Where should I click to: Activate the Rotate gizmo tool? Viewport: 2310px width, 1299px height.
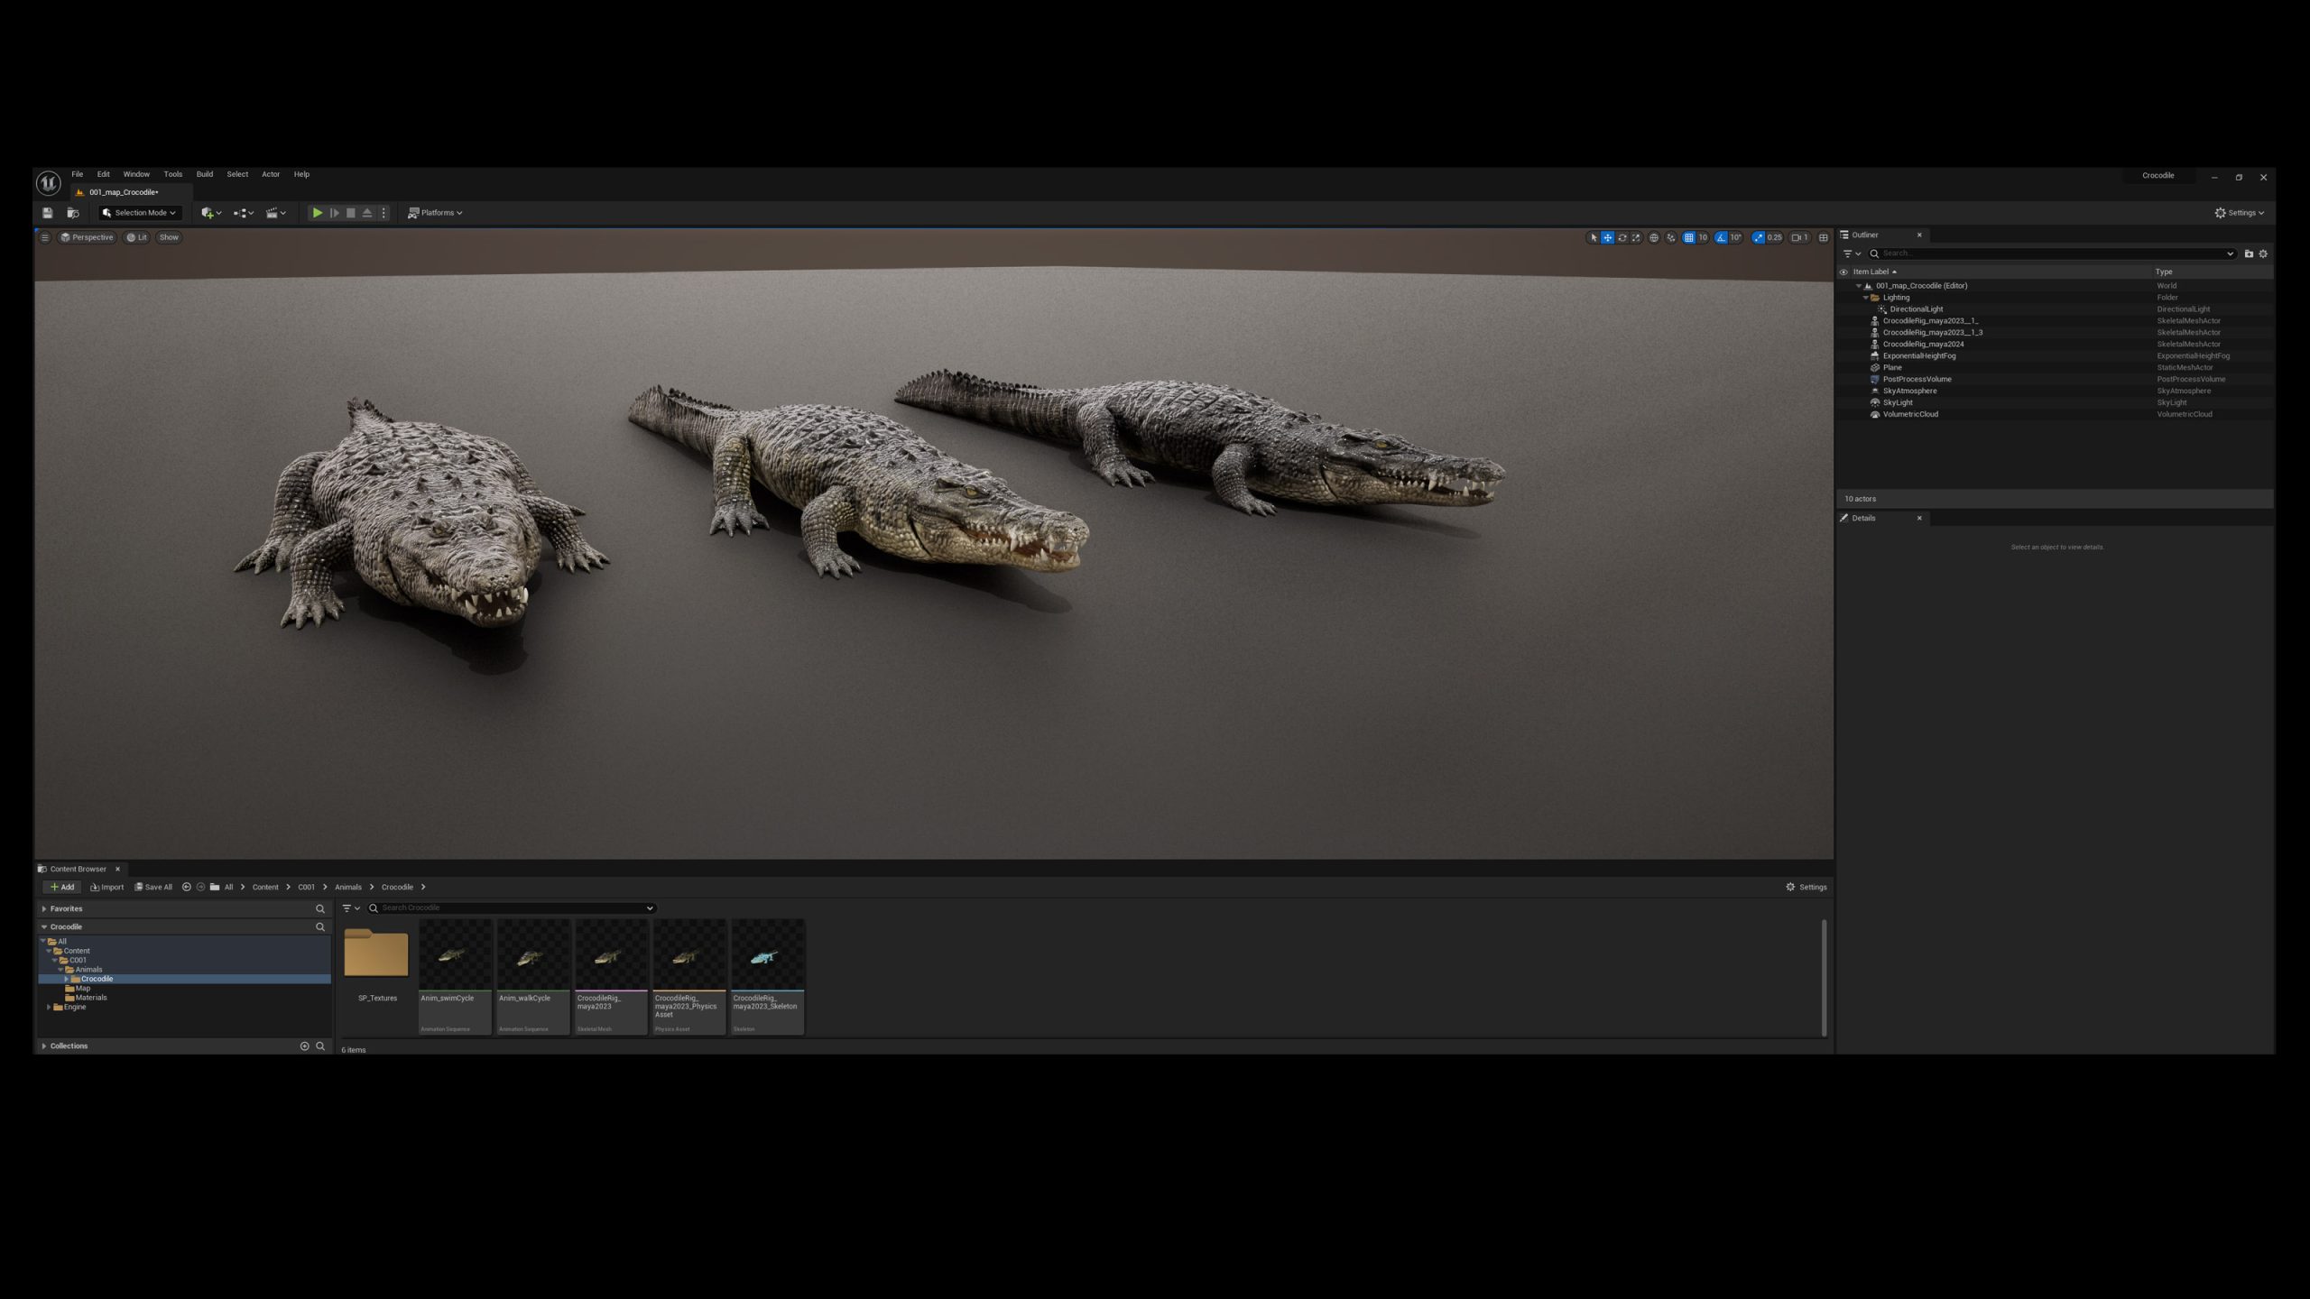coord(1622,238)
